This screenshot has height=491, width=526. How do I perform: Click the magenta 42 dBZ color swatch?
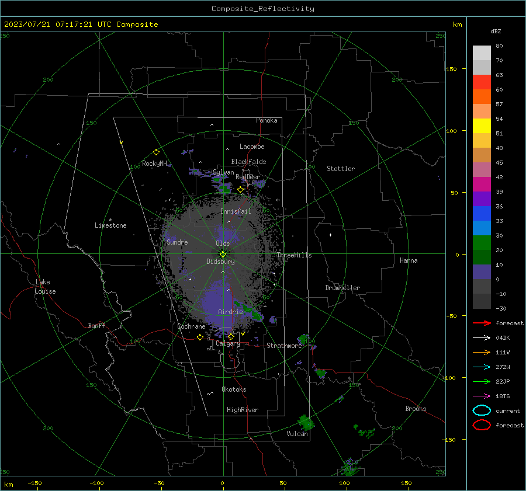tap(482, 184)
